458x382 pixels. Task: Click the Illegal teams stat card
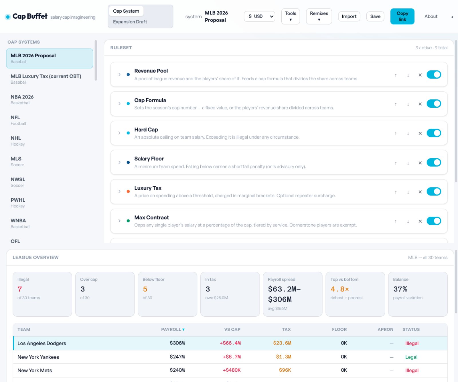tap(42, 294)
